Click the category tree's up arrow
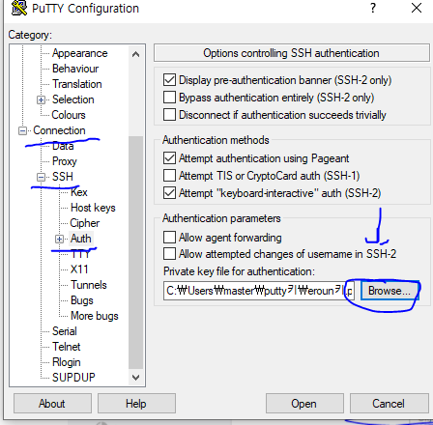Screen dimensions: 433x425 coord(136,54)
